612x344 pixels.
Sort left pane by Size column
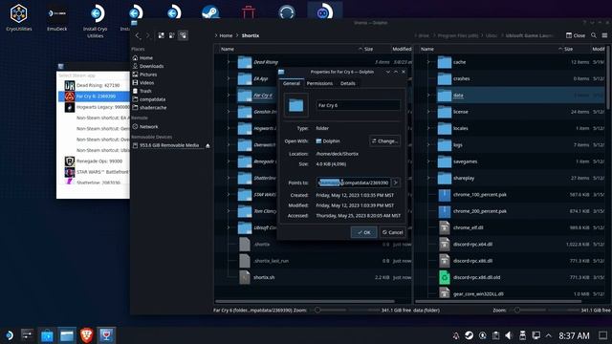point(368,49)
